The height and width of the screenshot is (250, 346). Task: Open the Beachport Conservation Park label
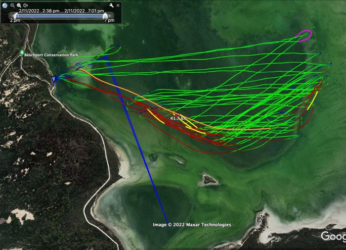tap(51, 55)
